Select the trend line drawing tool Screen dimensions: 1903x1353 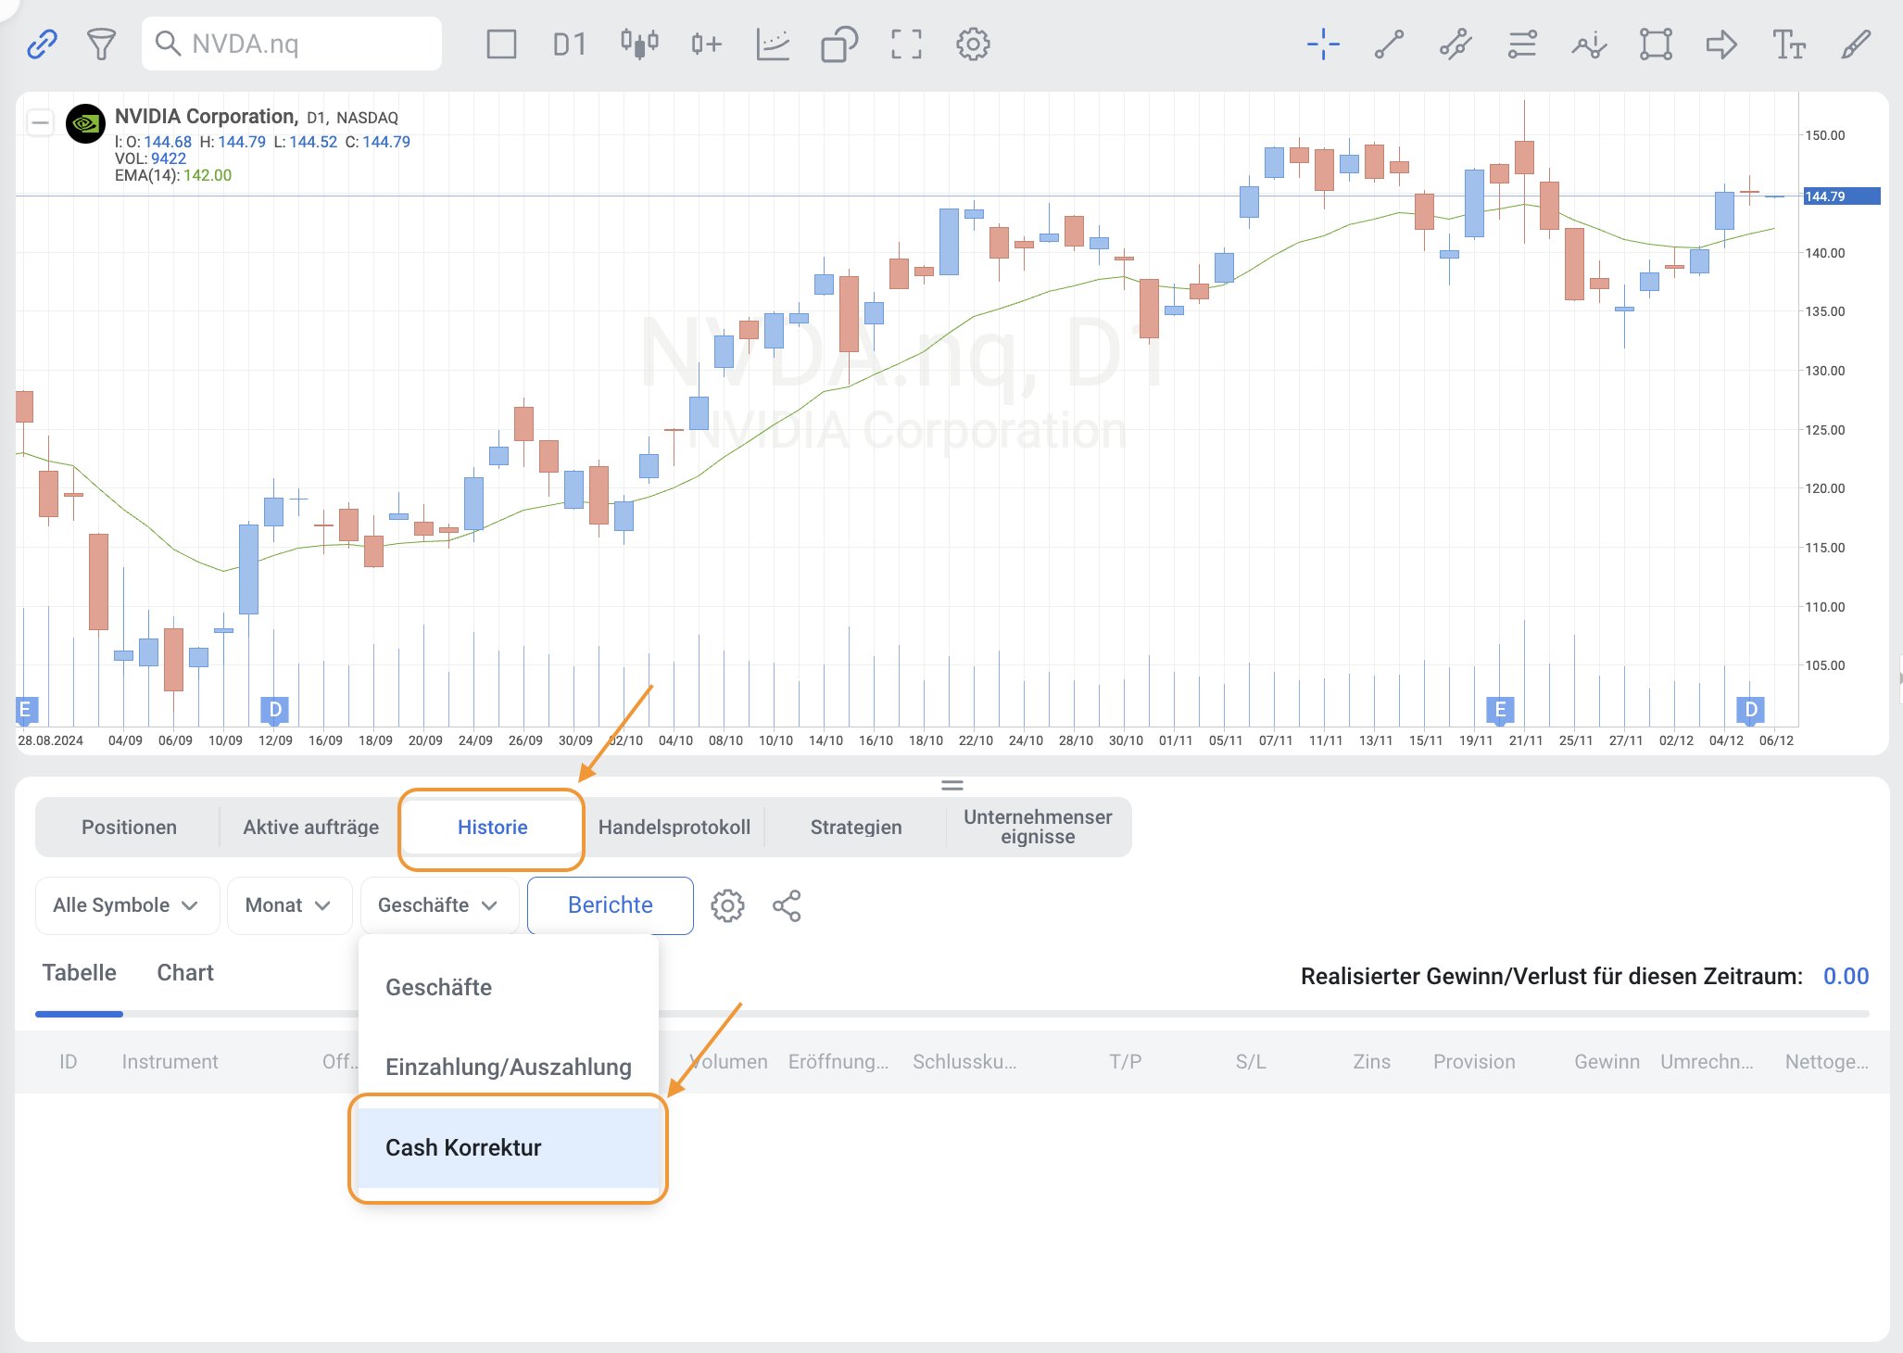pos(1389,44)
